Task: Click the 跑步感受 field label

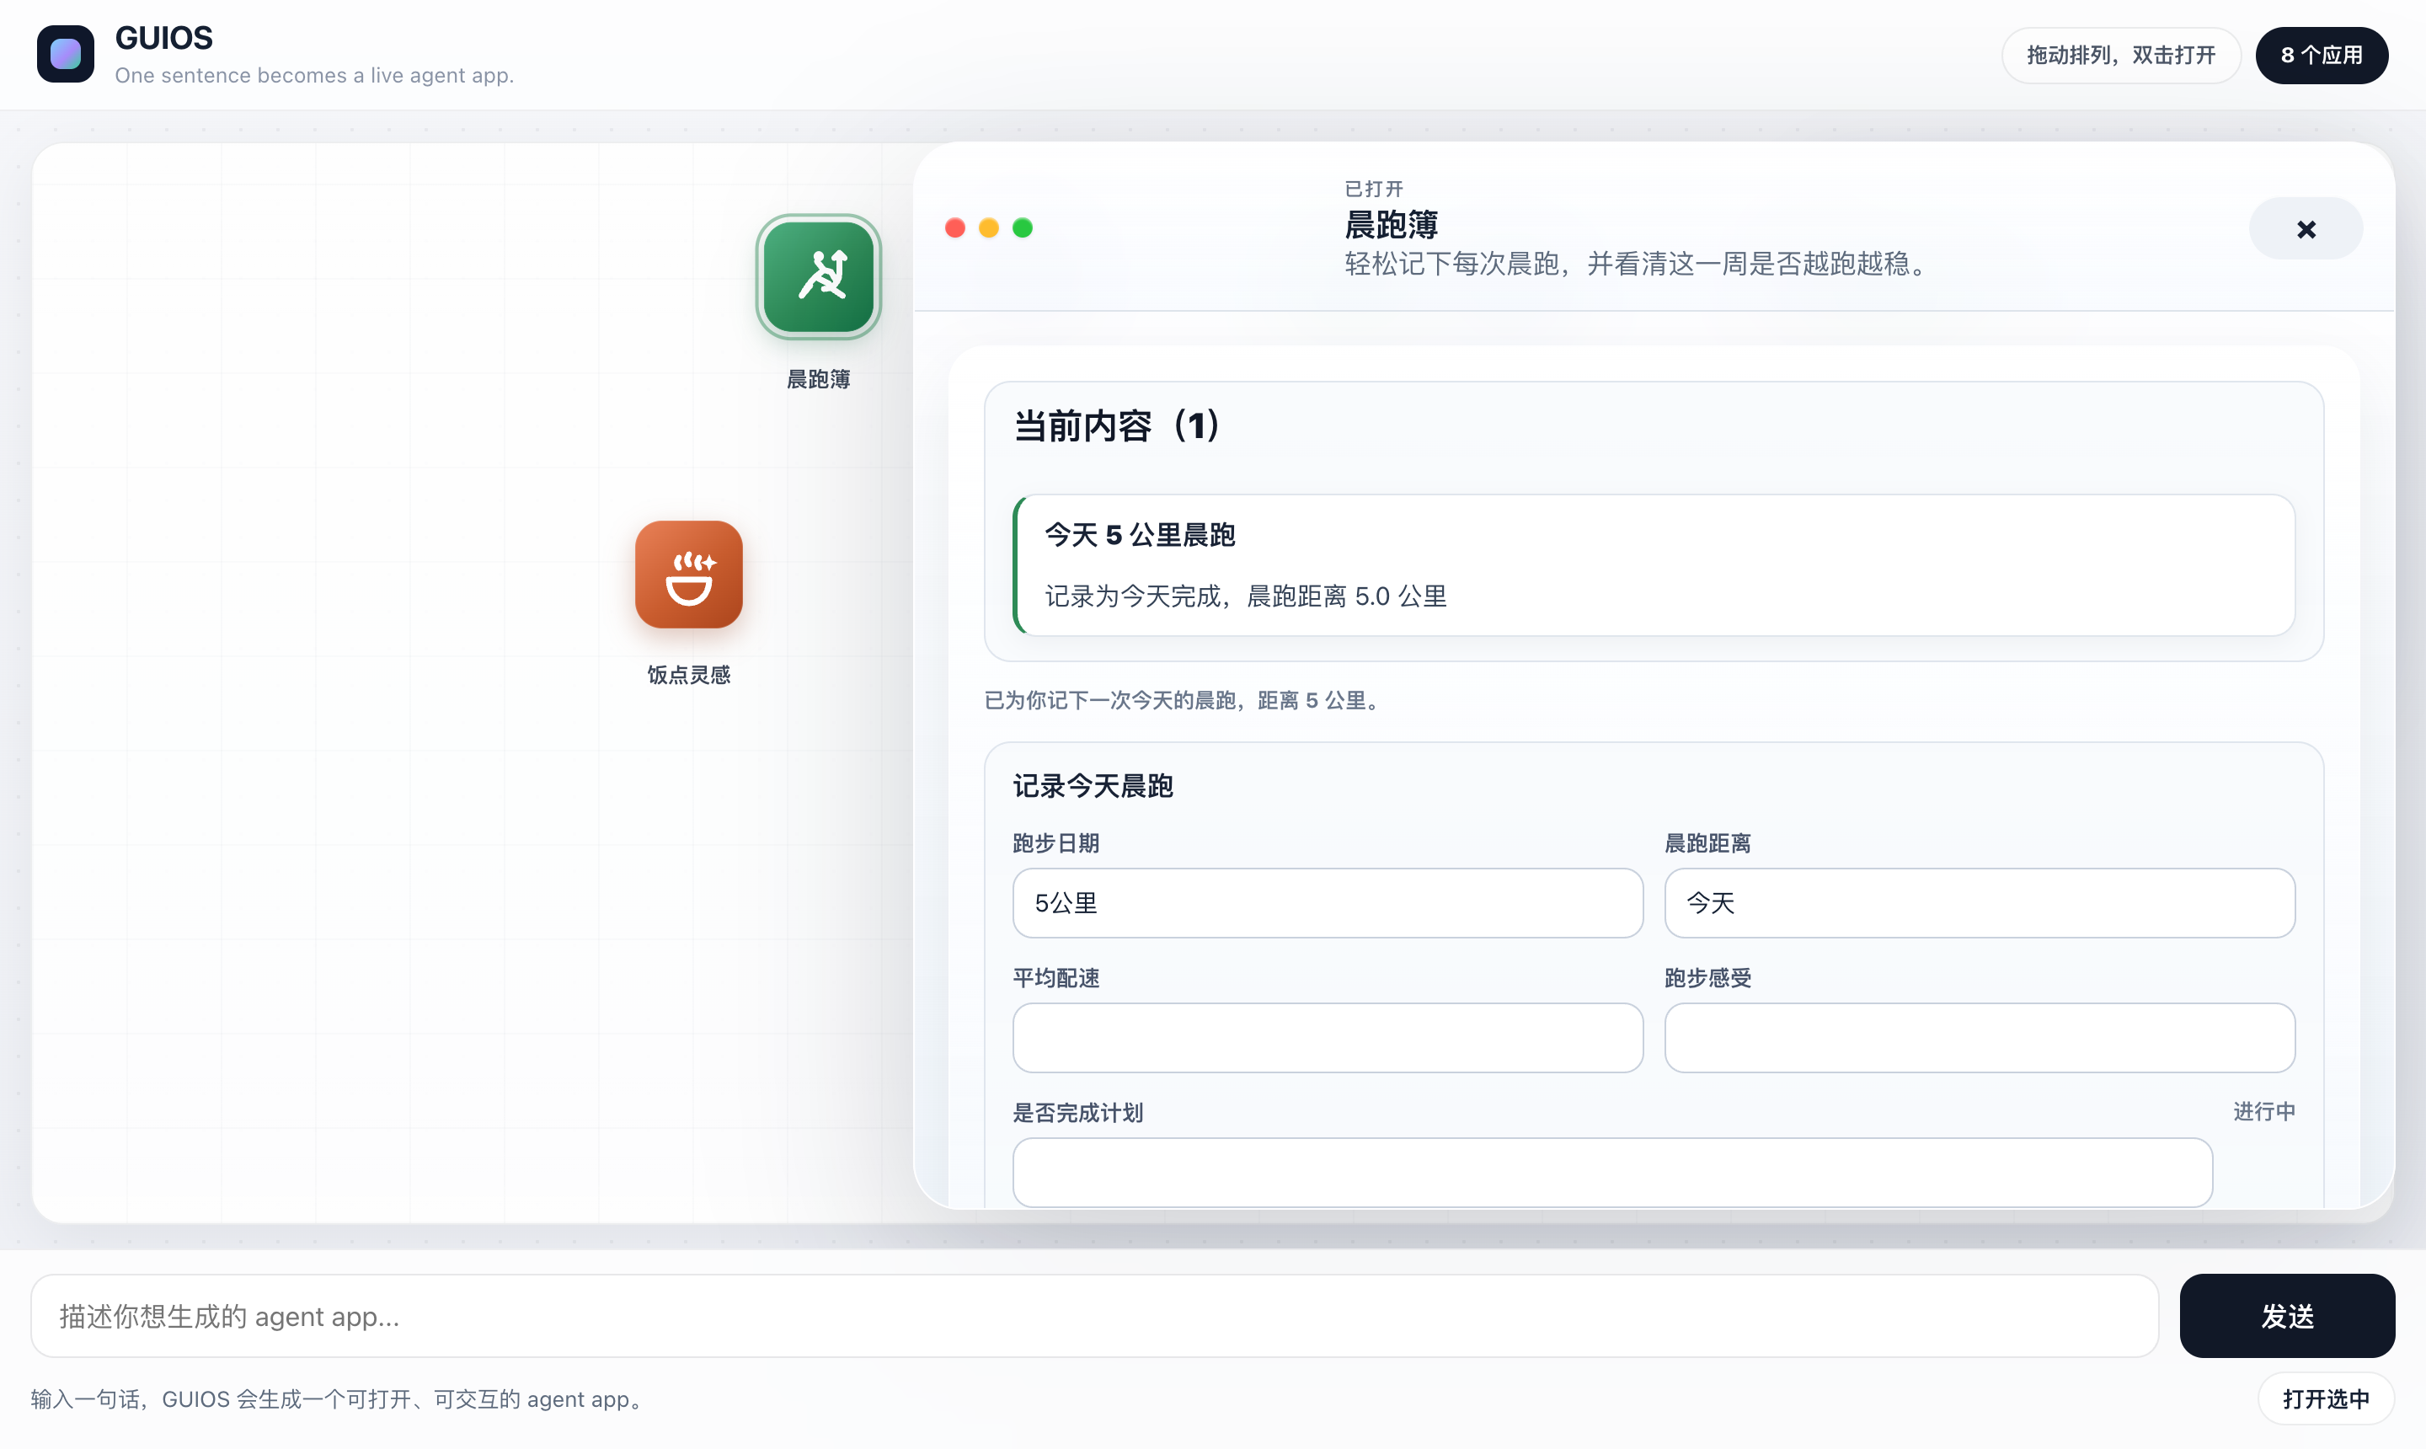Action: (1707, 977)
